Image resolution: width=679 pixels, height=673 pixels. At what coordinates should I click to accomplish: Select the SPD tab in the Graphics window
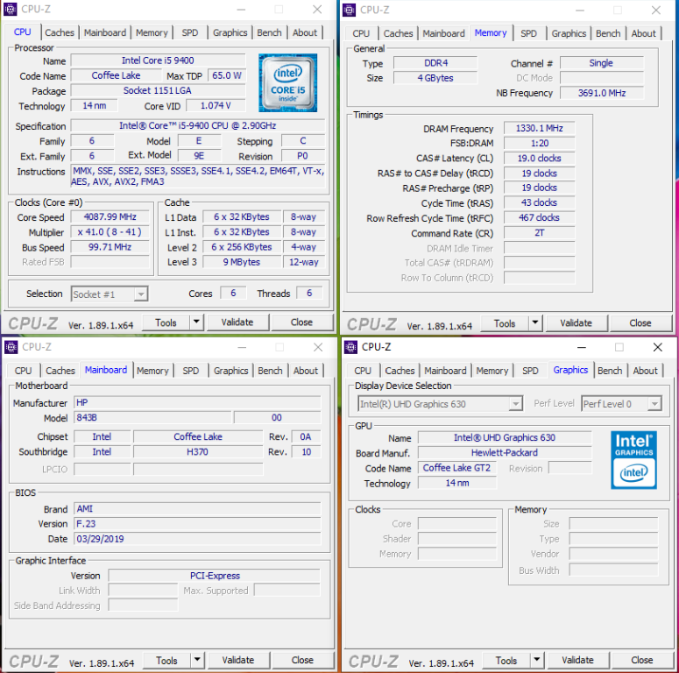[x=530, y=371]
